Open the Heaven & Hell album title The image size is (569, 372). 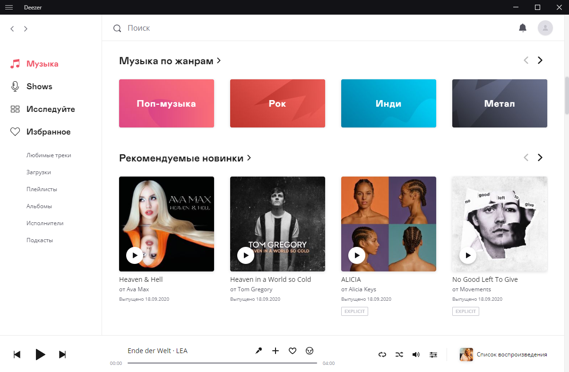(141, 279)
